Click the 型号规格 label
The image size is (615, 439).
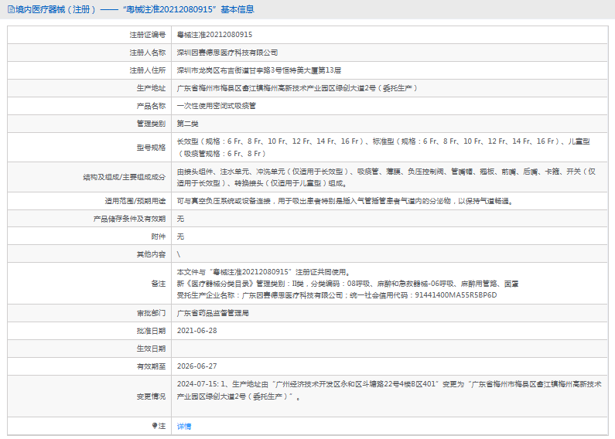151,148
